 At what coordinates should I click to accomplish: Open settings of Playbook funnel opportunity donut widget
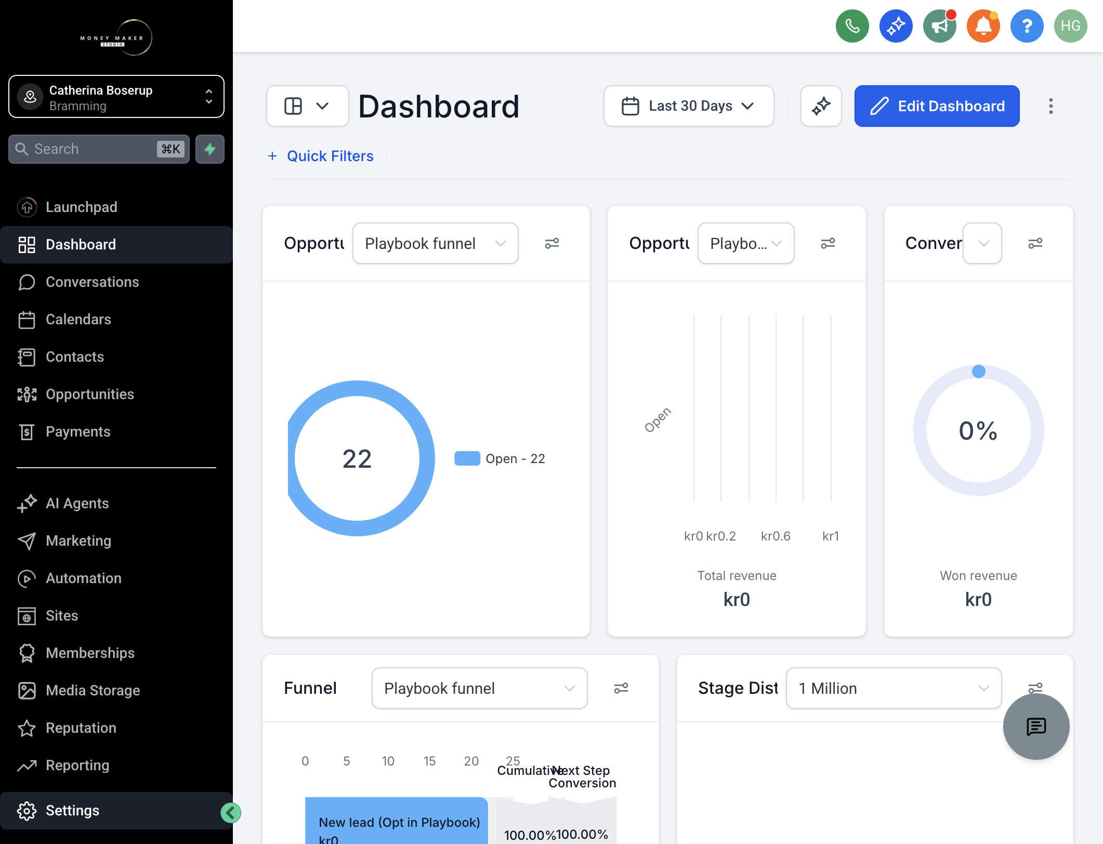[x=551, y=243]
